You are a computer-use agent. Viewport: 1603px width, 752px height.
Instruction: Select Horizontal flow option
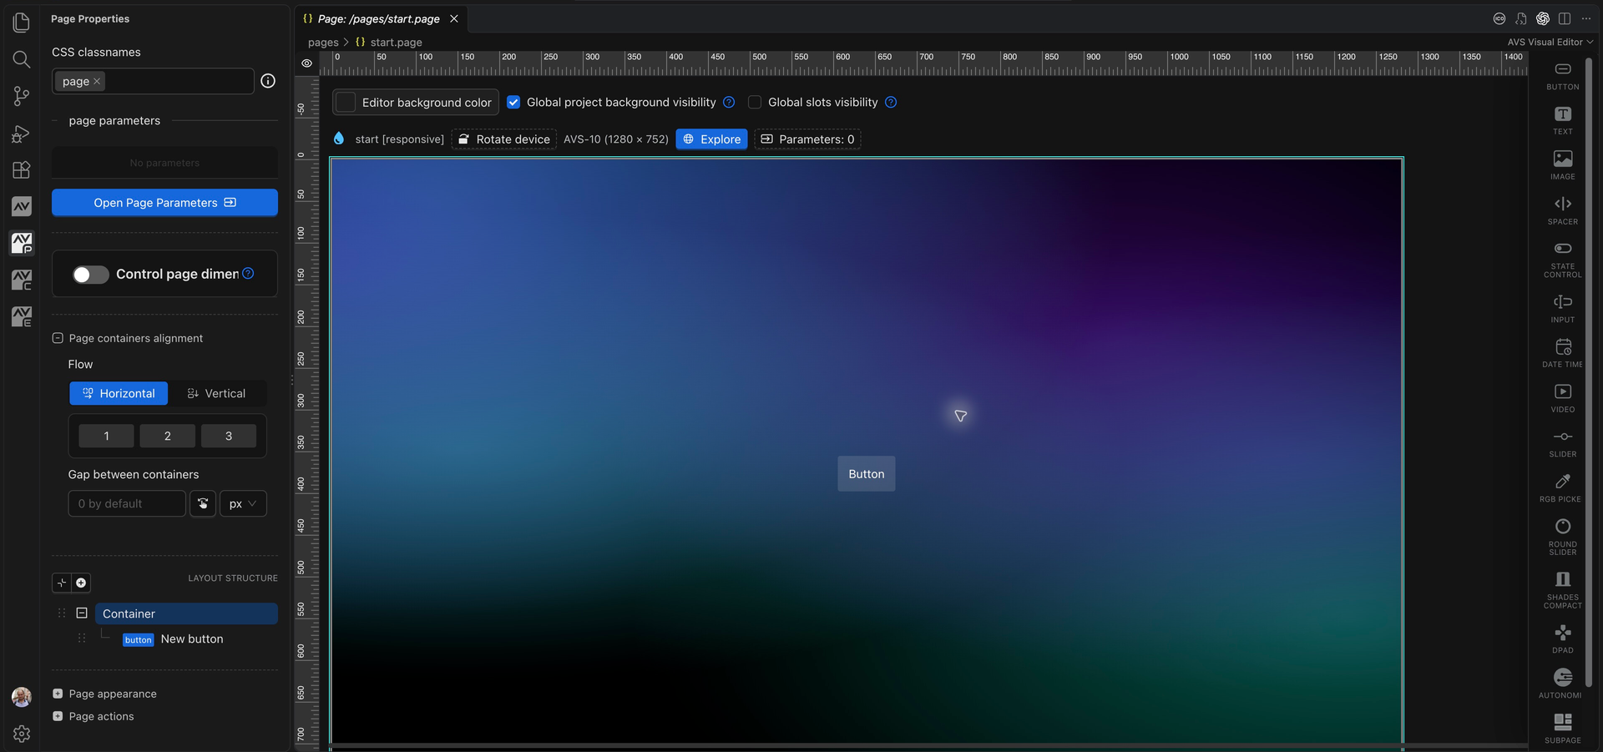click(x=119, y=393)
